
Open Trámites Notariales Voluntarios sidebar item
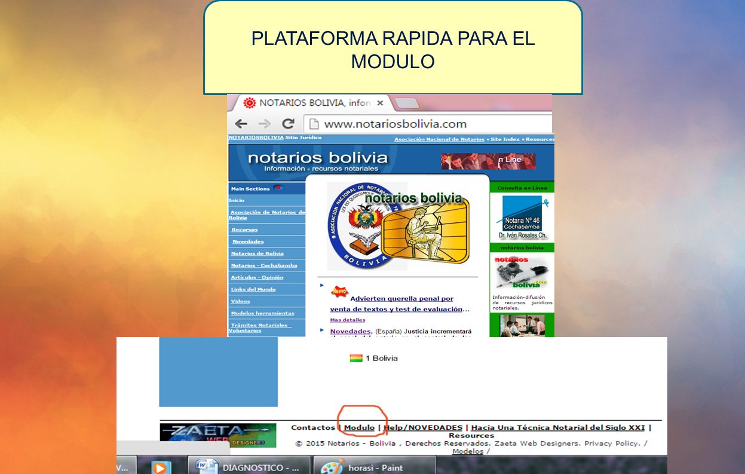(x=260, y=328)
